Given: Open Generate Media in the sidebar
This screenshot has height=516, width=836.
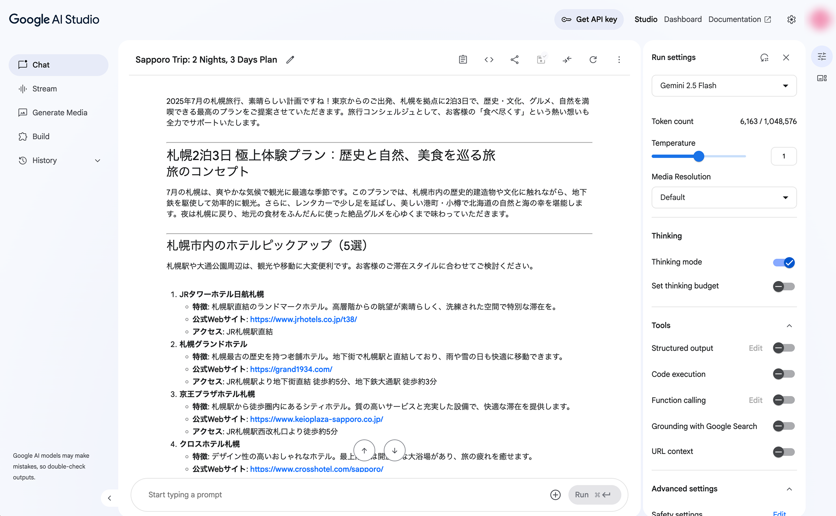Looking at the screenshot, I should pos(59,113).
